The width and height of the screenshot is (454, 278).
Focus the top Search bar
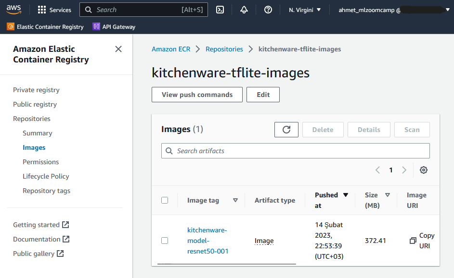[x=143, y=10]
